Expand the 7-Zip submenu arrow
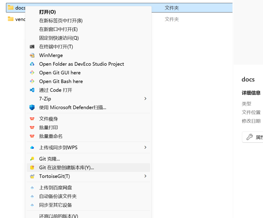This screenshot has height=218, width=263. tap(145, 99)
